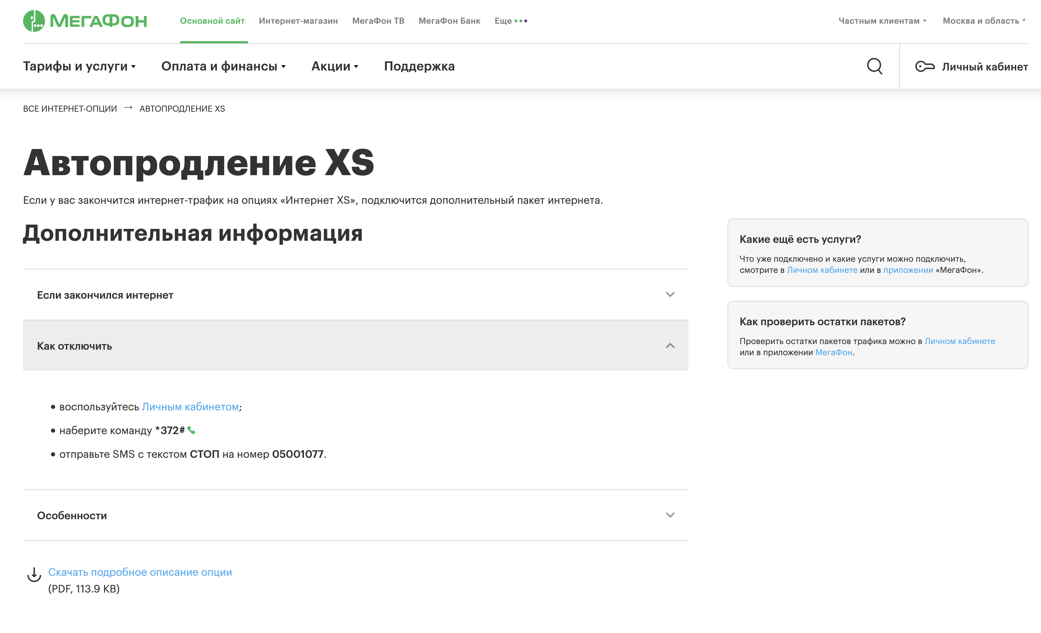Click the Автопродление XS page heading
The width and height of the screenshot is (1041, 633).
pos(199,163)
